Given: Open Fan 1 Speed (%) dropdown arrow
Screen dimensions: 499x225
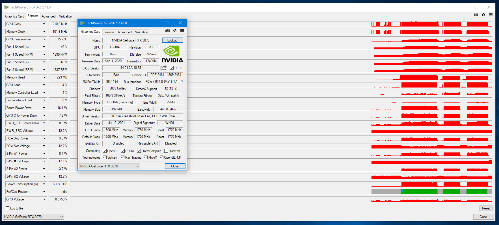Looking at the screenshot, I should [44, 47].
